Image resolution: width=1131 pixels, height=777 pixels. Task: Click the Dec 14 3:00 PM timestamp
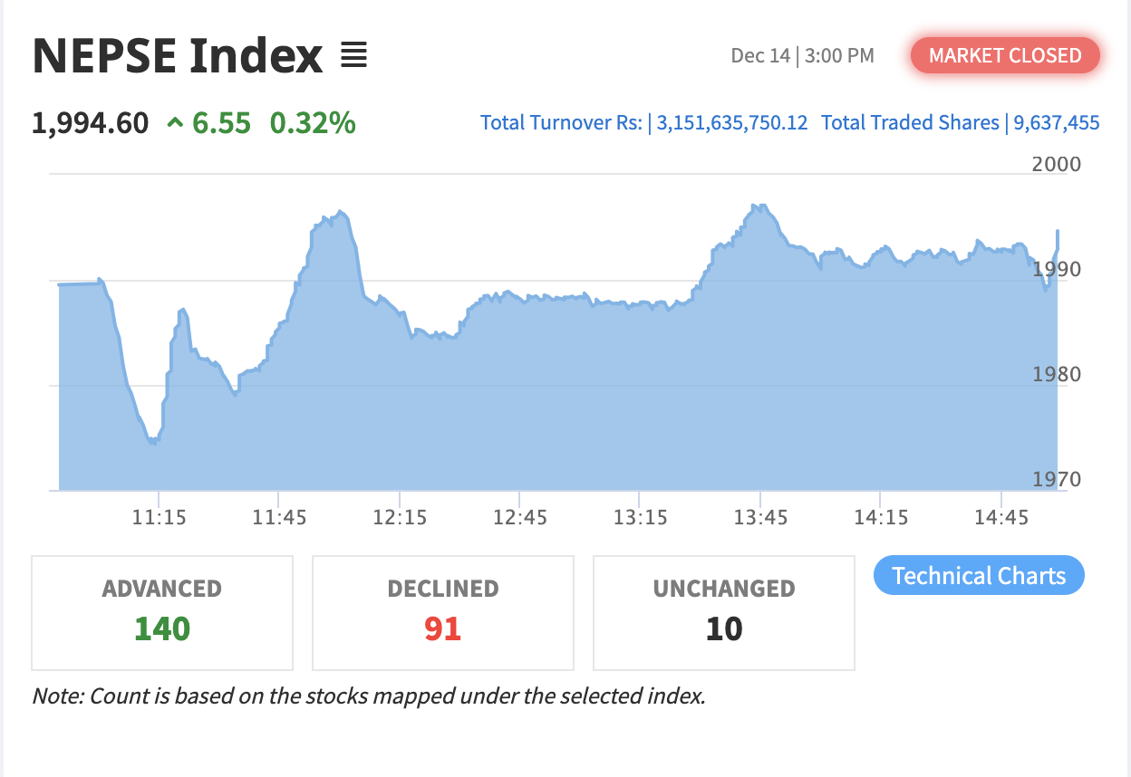tap(802, 56)
